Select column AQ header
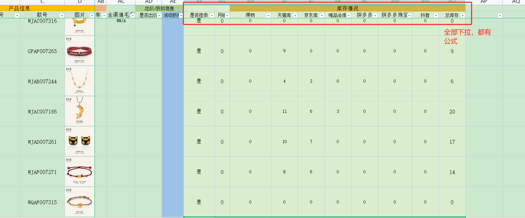The width and height of the screenshot is (525, 218). [x=516, y=2]
